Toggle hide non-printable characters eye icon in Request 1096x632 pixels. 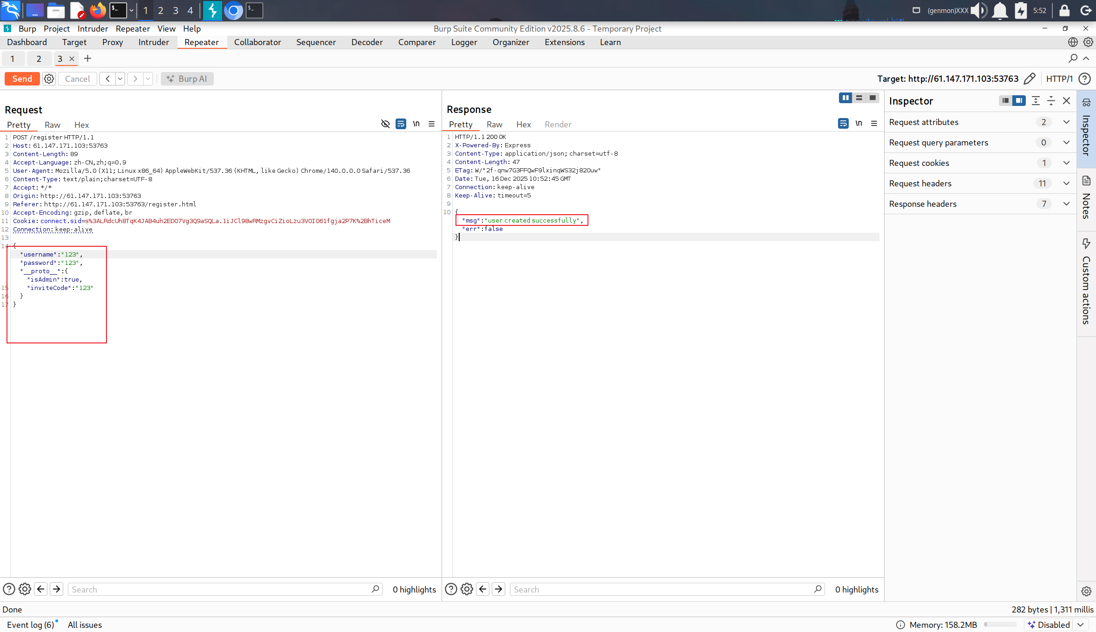385,124
